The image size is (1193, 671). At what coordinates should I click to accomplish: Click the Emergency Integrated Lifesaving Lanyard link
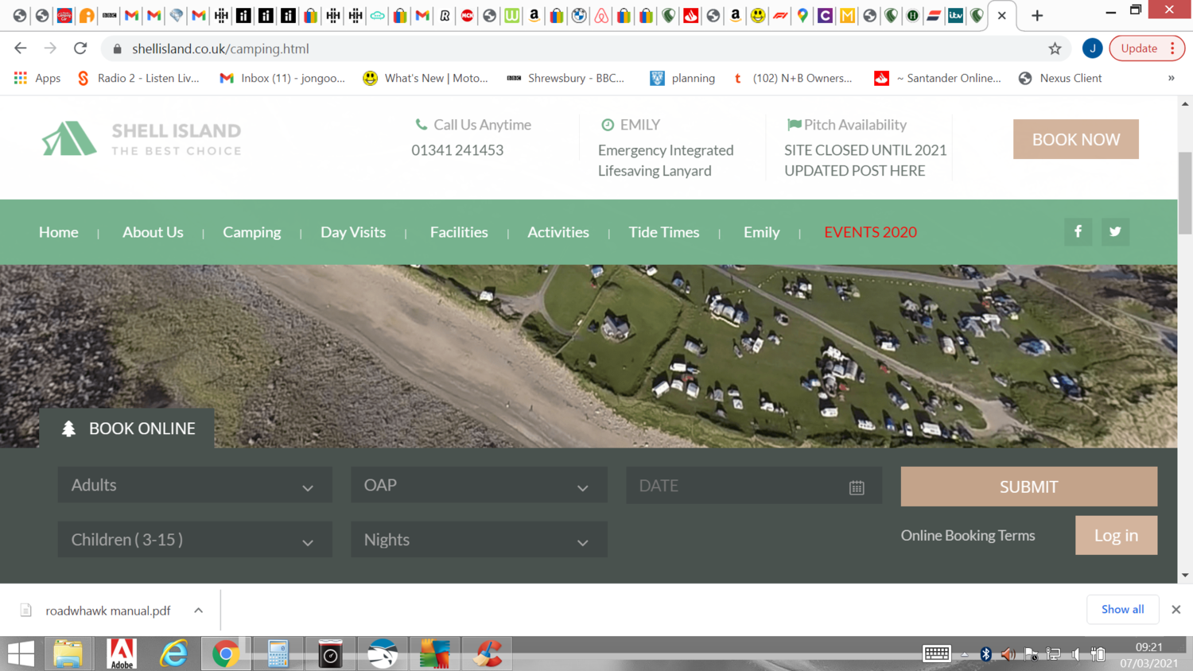tap(666, 160)
